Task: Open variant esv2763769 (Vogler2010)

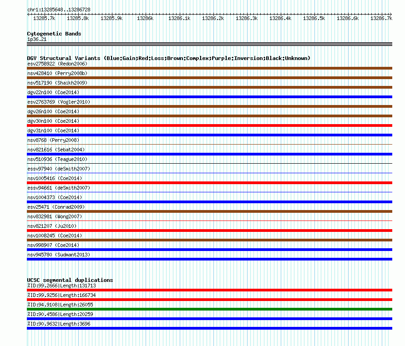Action: pyautogui.click(x=59, y=102)
